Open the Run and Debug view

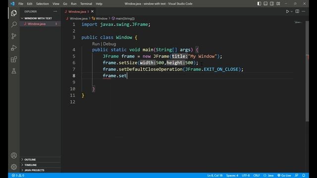pos(14,48)
